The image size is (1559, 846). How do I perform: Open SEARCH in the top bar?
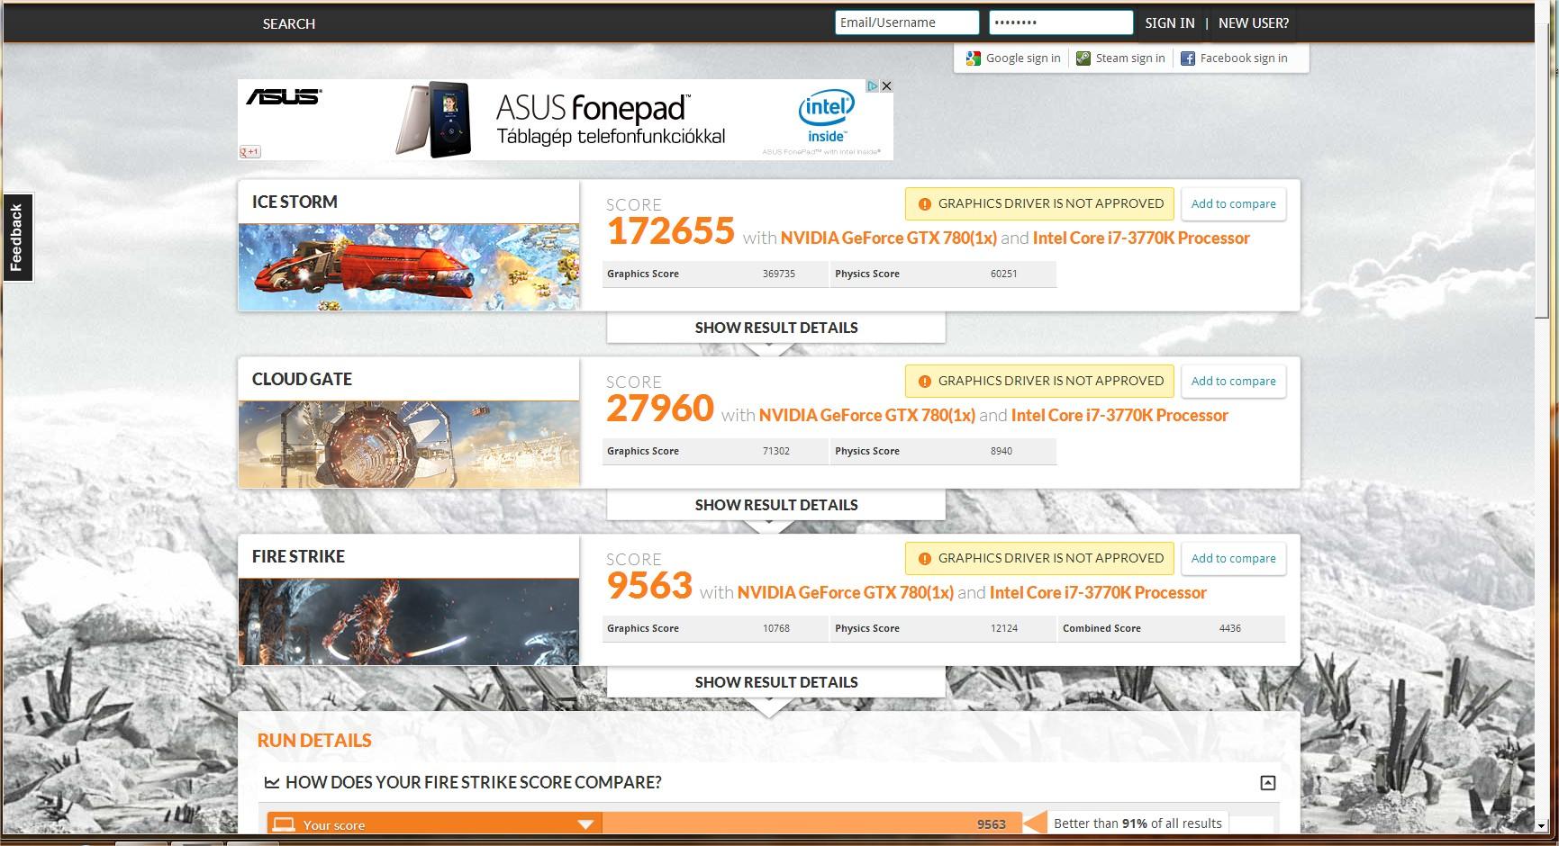coord(289,24)
